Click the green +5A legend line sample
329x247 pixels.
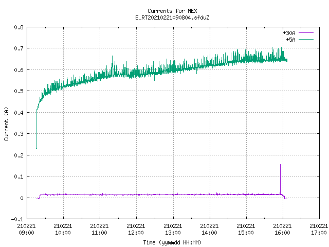(306, 39)
